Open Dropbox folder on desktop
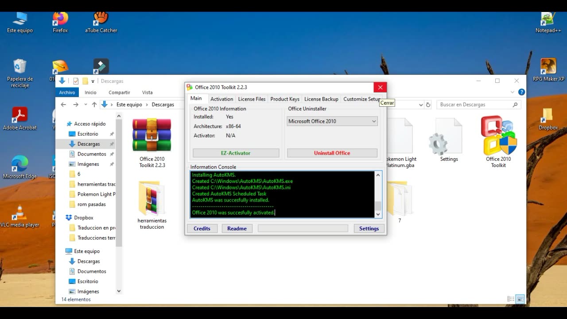 [548, 119]
